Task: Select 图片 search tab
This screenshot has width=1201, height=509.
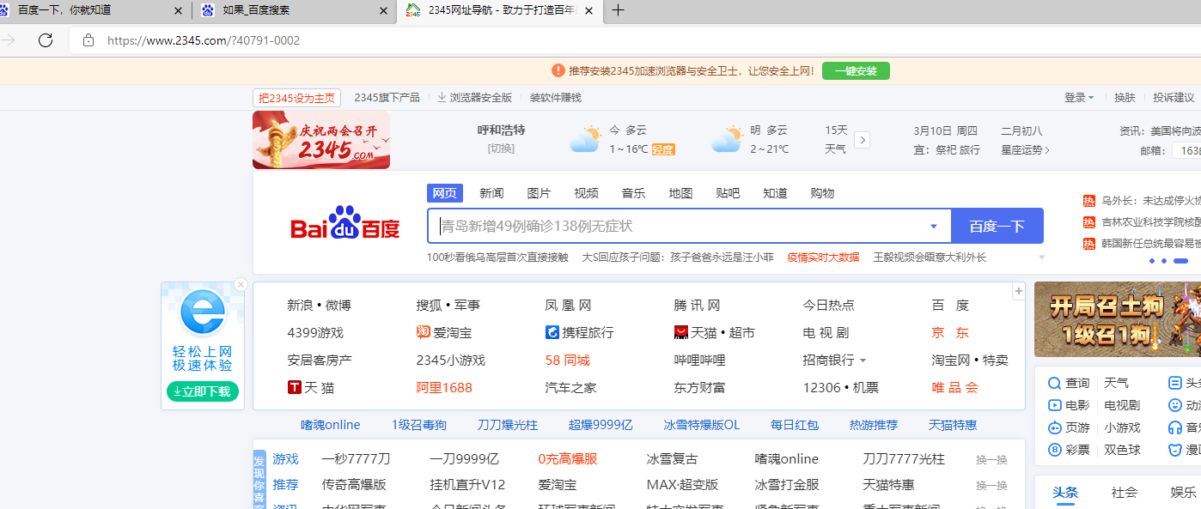Action: click(x=539, y=193)
